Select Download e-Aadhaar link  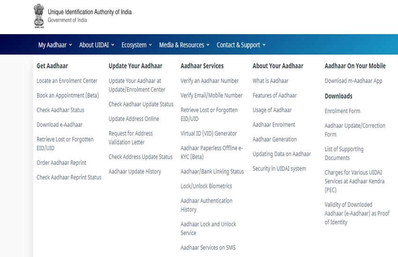59,125
